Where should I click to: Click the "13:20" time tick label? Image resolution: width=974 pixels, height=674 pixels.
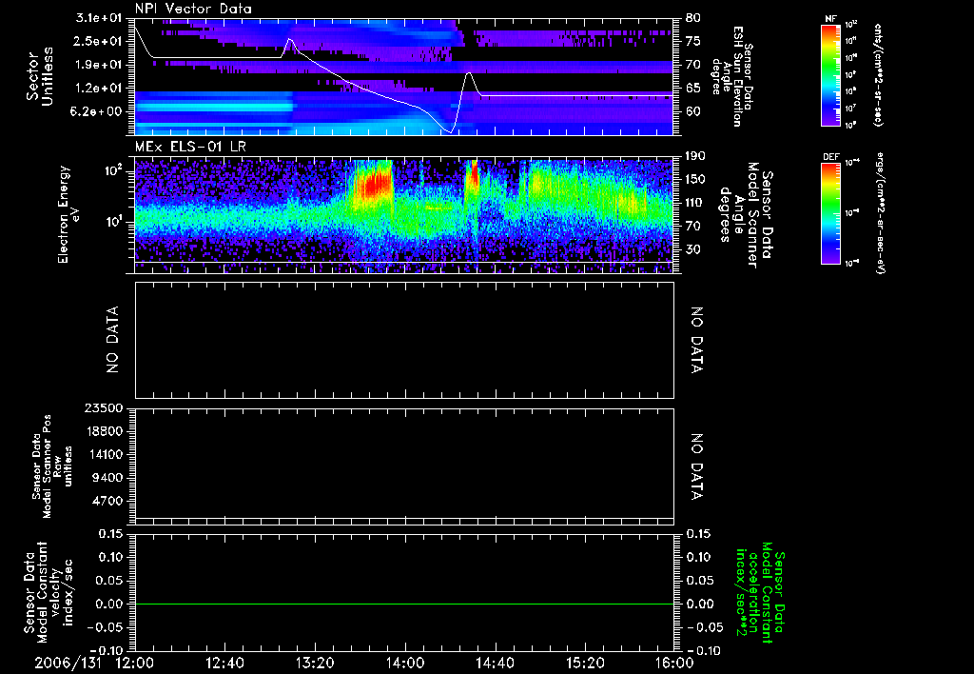click(316, 663)
